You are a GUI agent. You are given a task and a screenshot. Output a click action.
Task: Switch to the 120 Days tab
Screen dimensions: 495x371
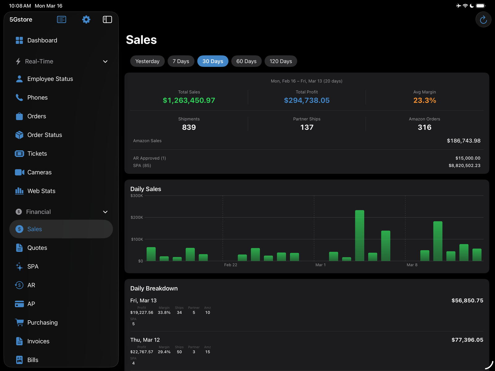[281, 61]
